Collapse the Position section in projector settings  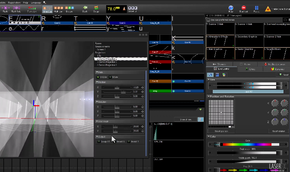(x=97, y=82)
